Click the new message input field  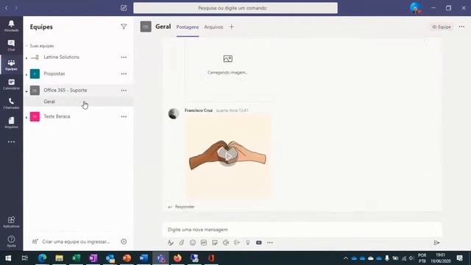[x=302, y=230]
